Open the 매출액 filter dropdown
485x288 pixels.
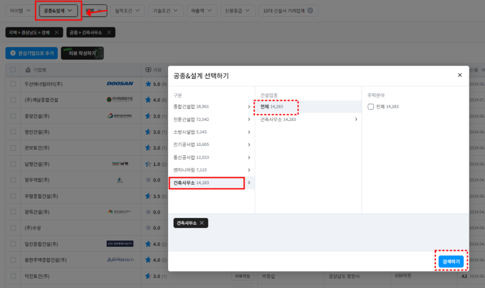click(201, 11)
